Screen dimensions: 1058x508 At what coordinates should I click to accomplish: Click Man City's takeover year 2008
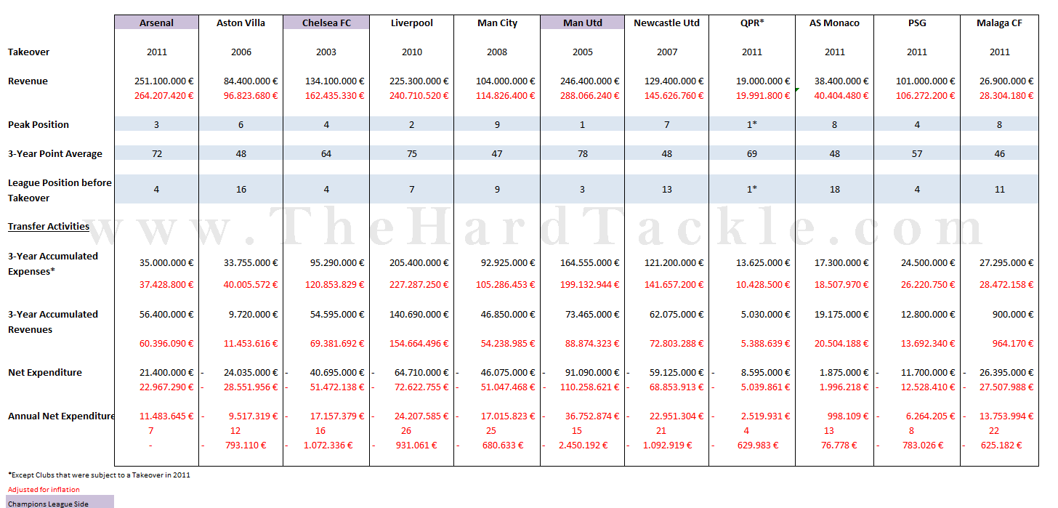[498, 52]
